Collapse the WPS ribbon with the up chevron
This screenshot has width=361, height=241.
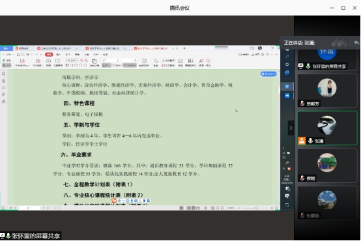tap(276, 55)
